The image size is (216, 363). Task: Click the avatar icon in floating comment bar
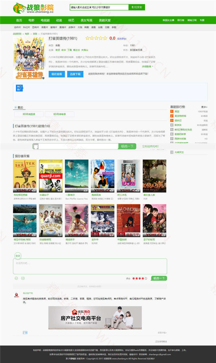[36, 146]
